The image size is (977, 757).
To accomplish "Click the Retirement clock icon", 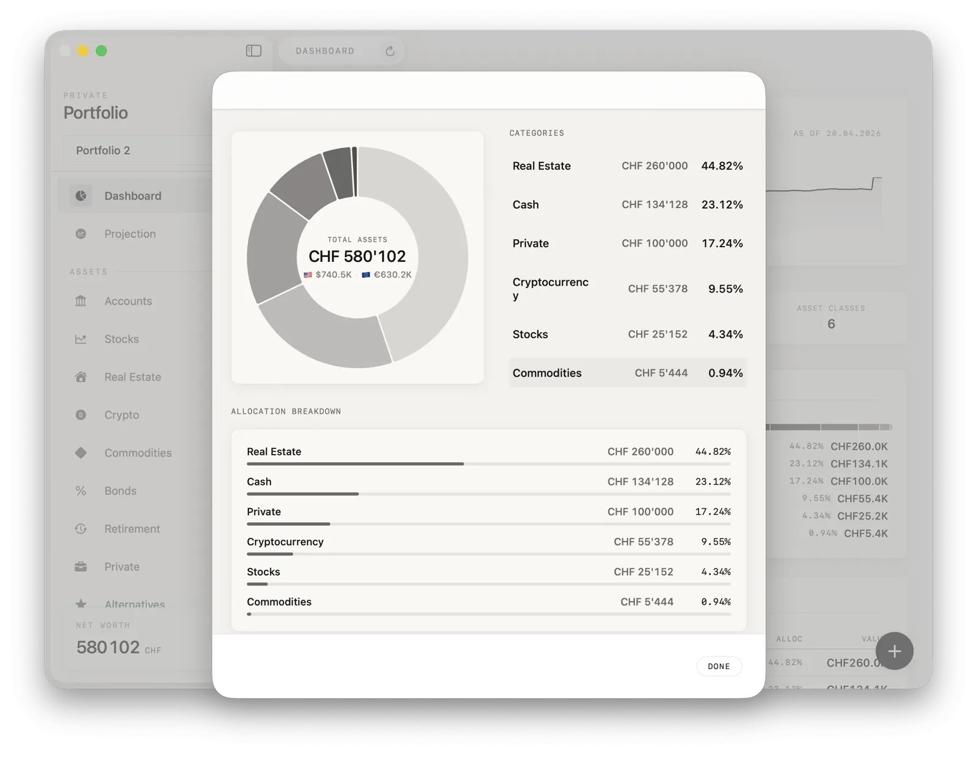I will pos(80,529).
